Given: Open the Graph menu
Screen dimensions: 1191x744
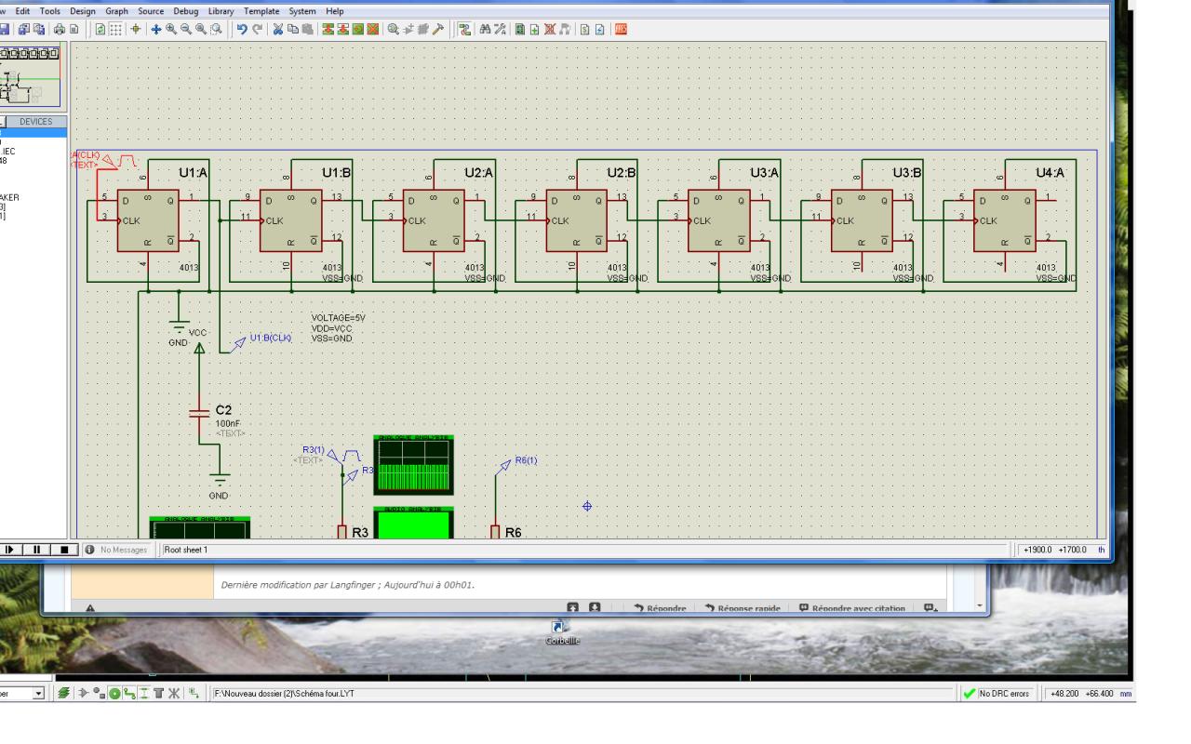Looking at the screenshot, I should 116,11.
